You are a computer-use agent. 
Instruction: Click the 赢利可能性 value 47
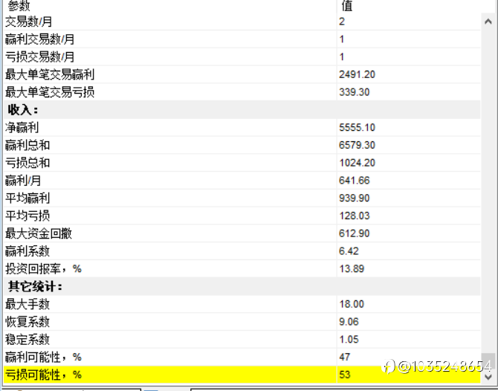pos(345,357)
